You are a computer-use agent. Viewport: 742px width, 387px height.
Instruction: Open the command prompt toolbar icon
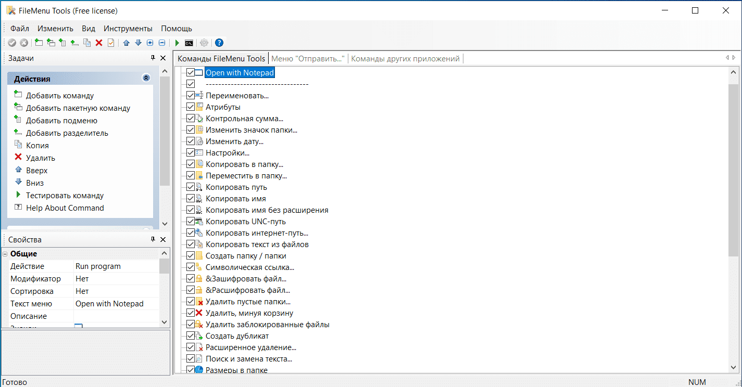click(x=189, y=43)
